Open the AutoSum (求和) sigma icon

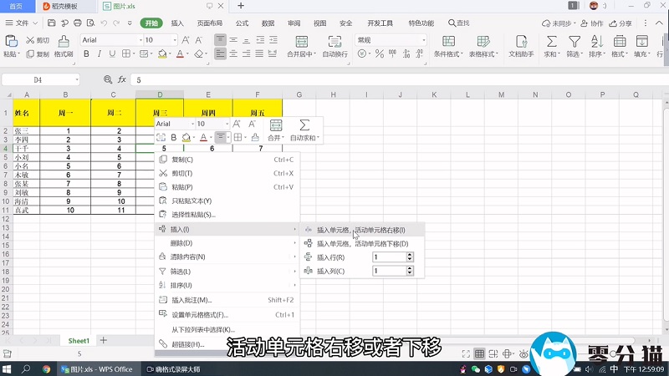coord(550,41)
